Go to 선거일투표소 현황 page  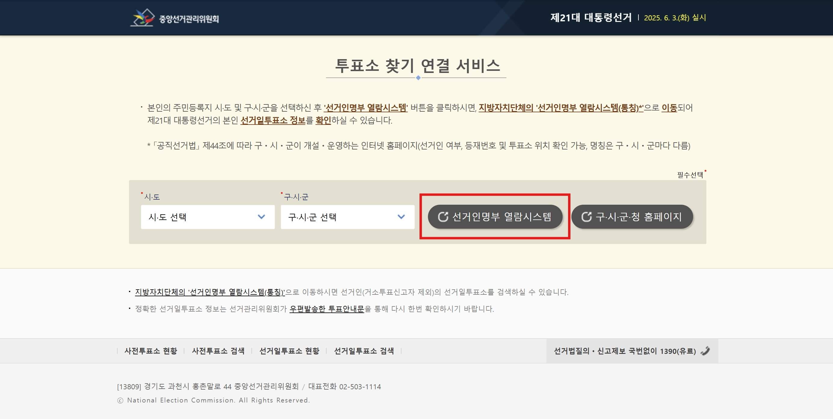[x=289, y=351]
